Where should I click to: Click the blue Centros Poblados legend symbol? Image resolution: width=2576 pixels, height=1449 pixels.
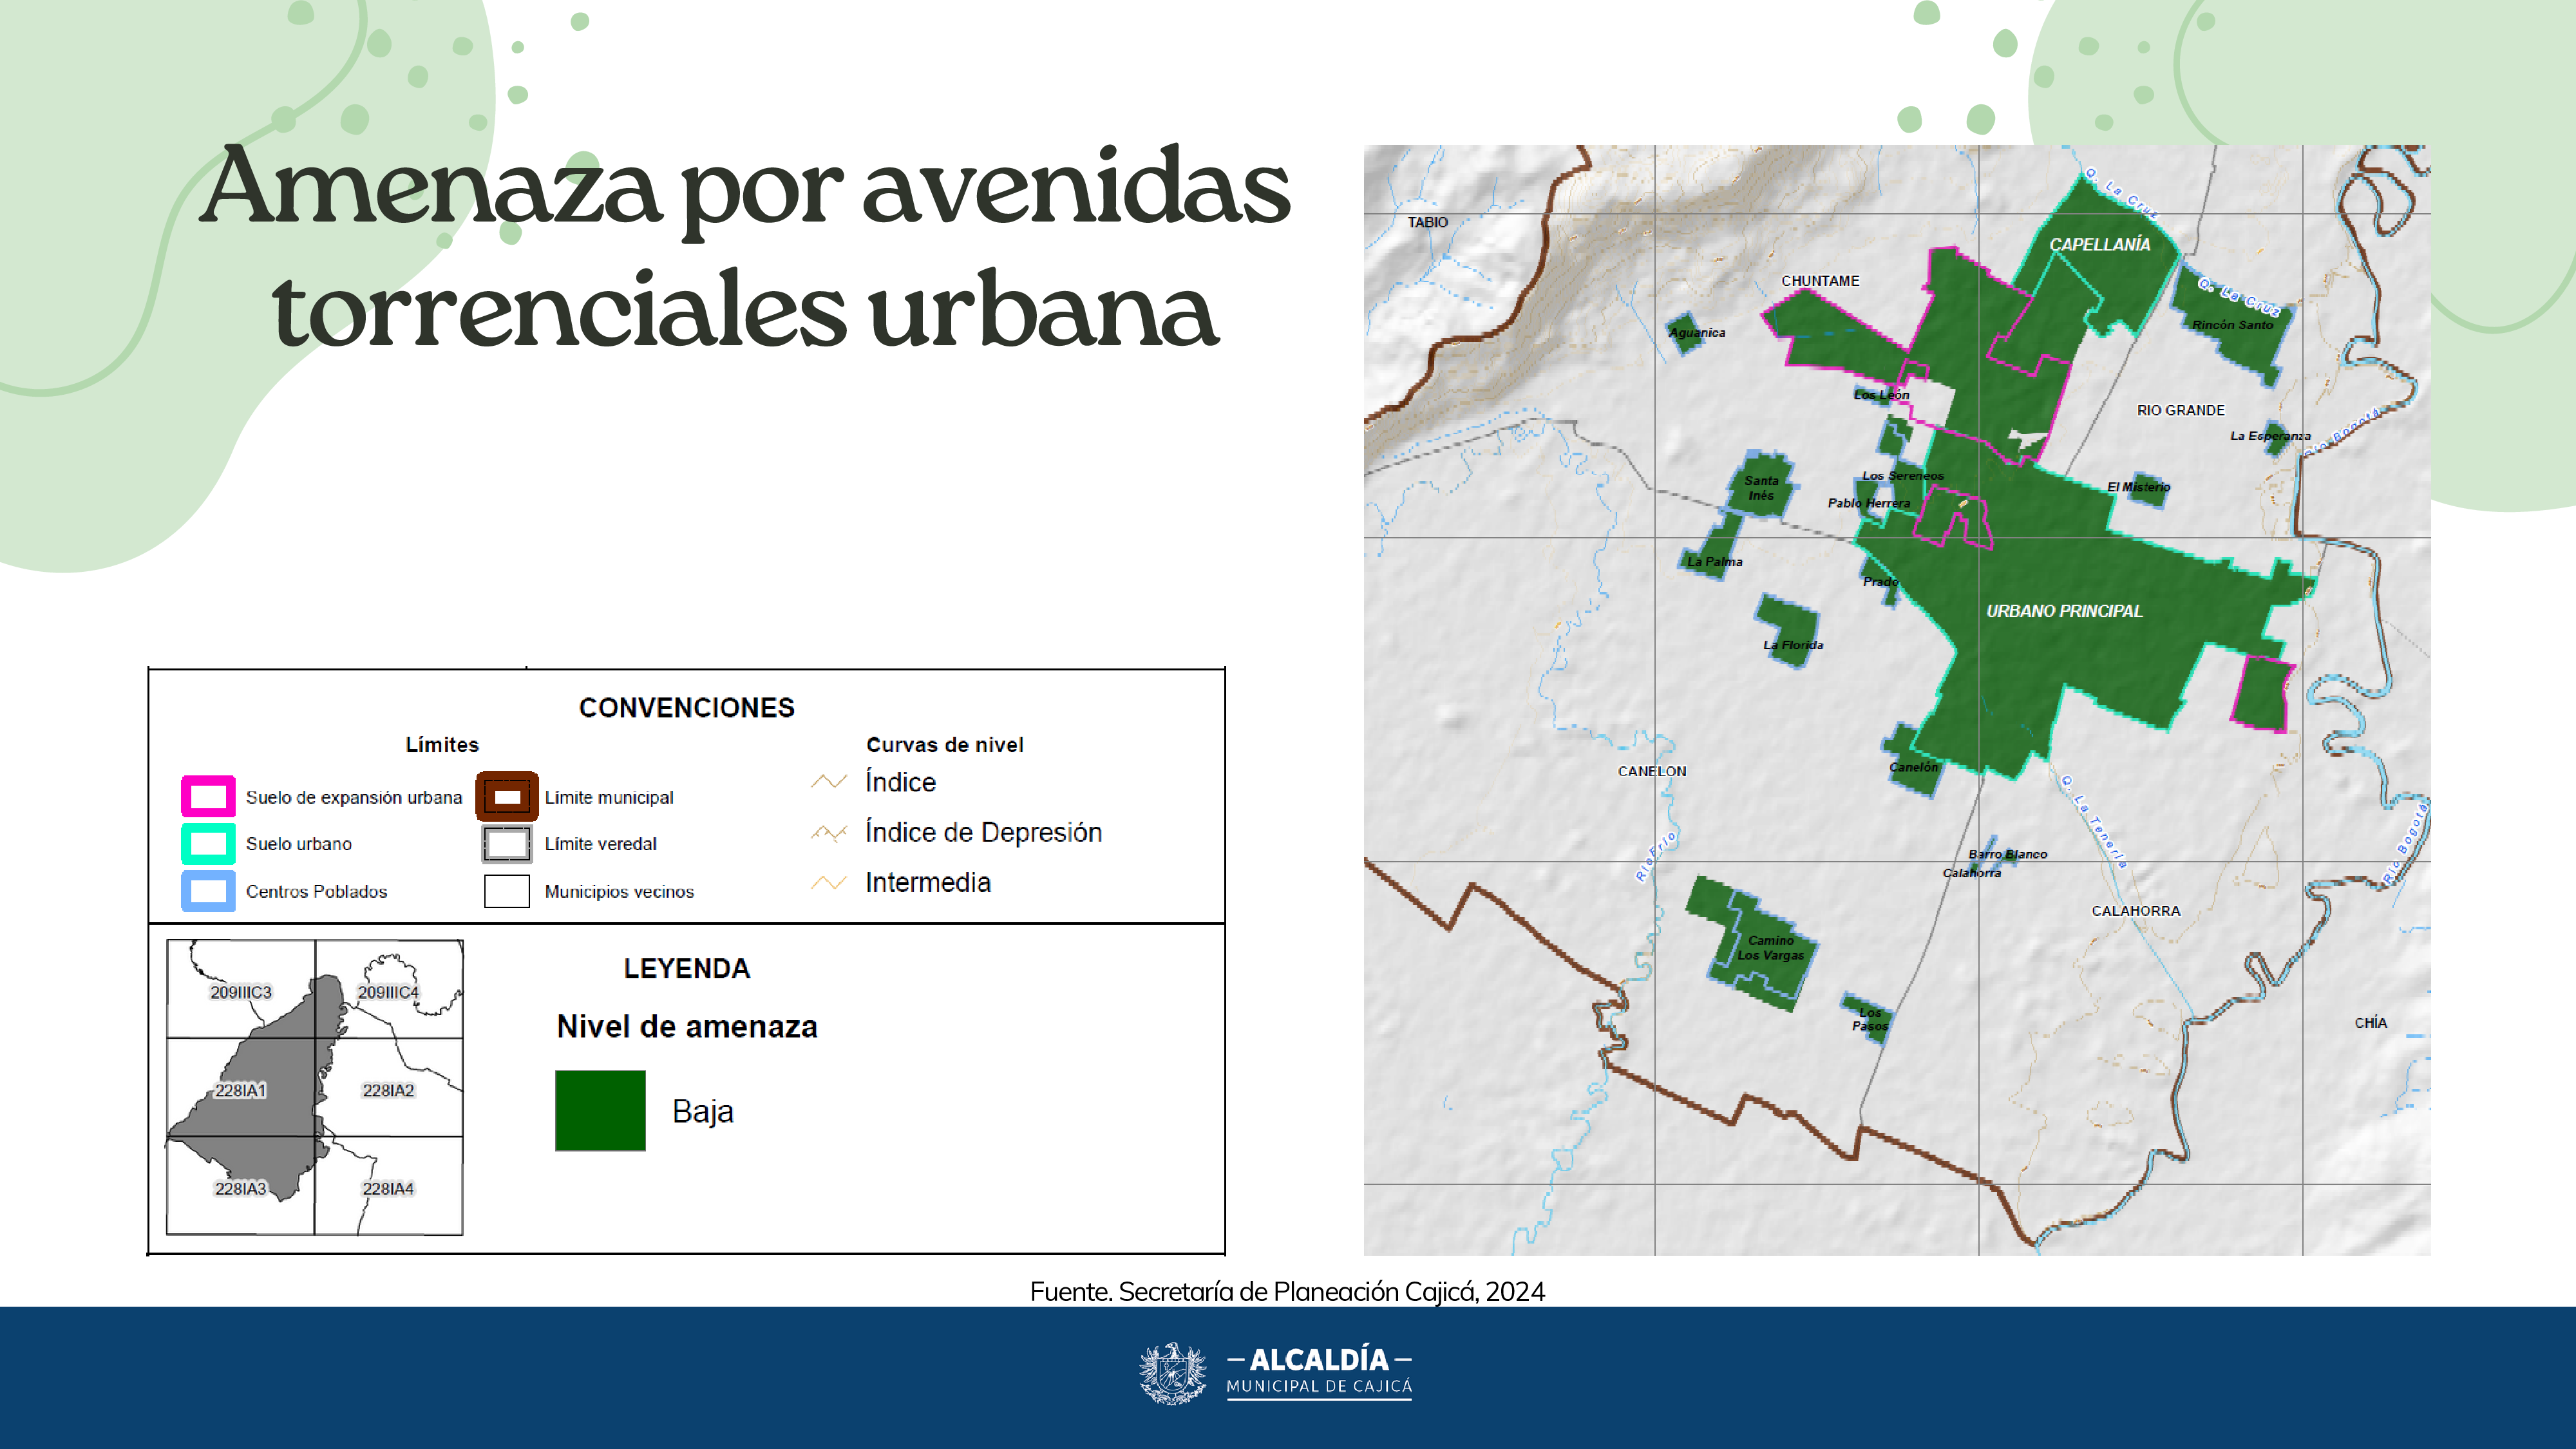tap(208, 890)
